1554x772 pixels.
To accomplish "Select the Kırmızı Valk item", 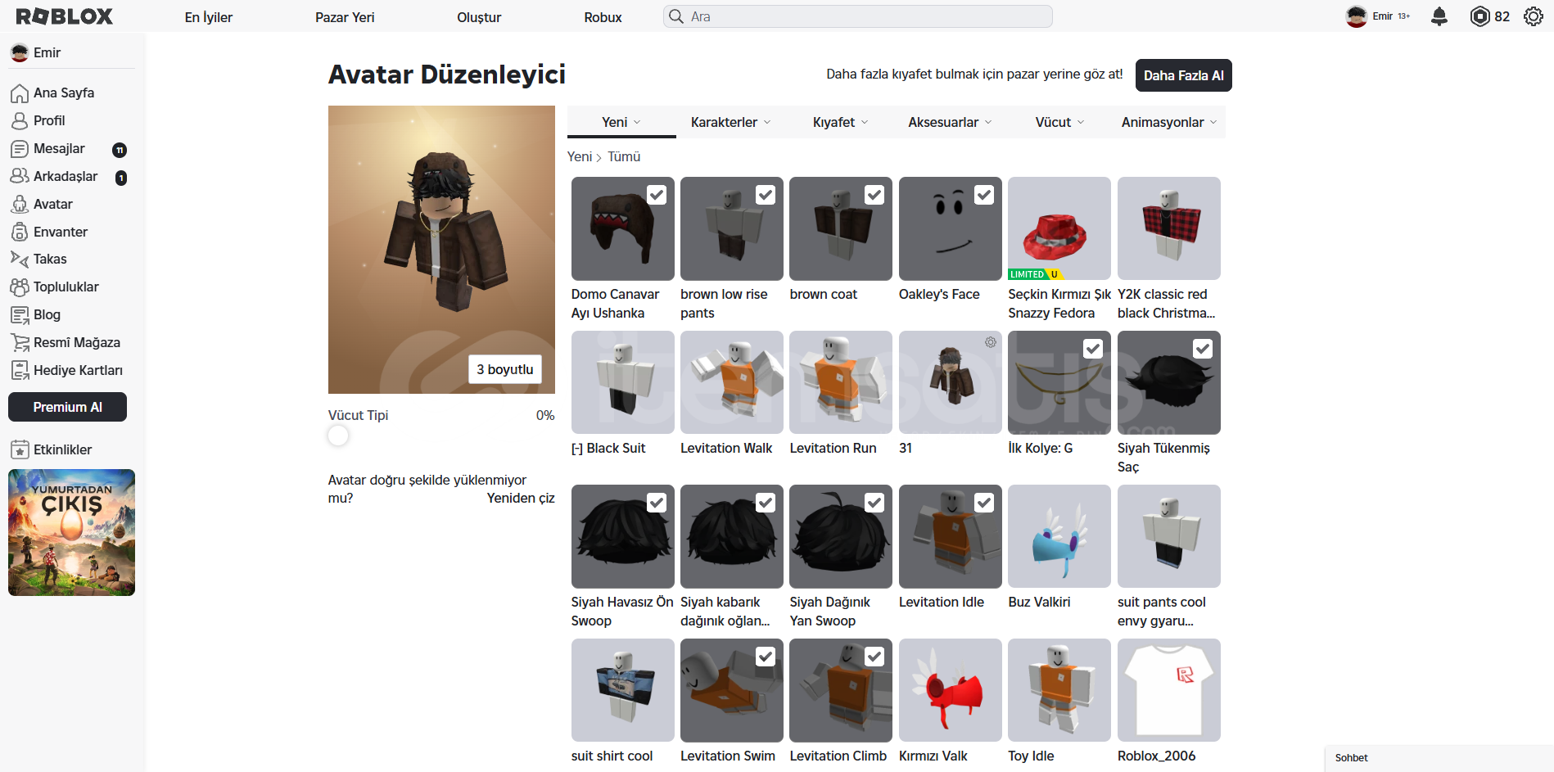I will tap(951, 690).
